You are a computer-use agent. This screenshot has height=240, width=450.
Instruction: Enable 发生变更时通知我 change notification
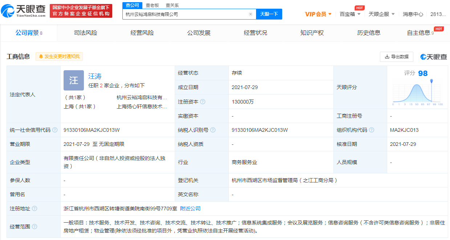click(x=59, y=56)
